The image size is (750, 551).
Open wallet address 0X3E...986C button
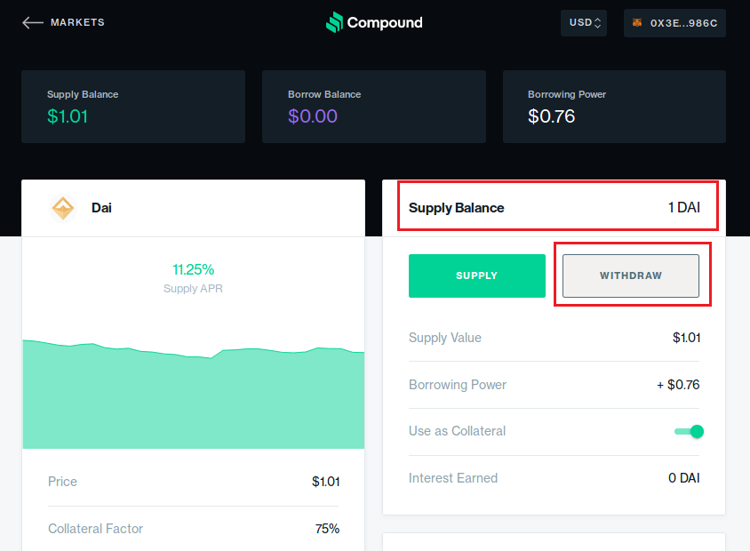pyautogui.click(x=674, y=23)
